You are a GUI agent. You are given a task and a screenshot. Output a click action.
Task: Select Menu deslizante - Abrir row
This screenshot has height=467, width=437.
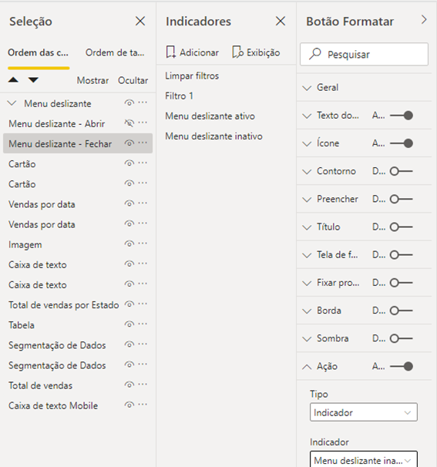[x=78, y=123]
